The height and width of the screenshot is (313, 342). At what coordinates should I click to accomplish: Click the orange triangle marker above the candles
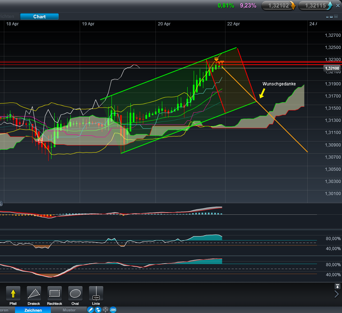coord(216,60)
